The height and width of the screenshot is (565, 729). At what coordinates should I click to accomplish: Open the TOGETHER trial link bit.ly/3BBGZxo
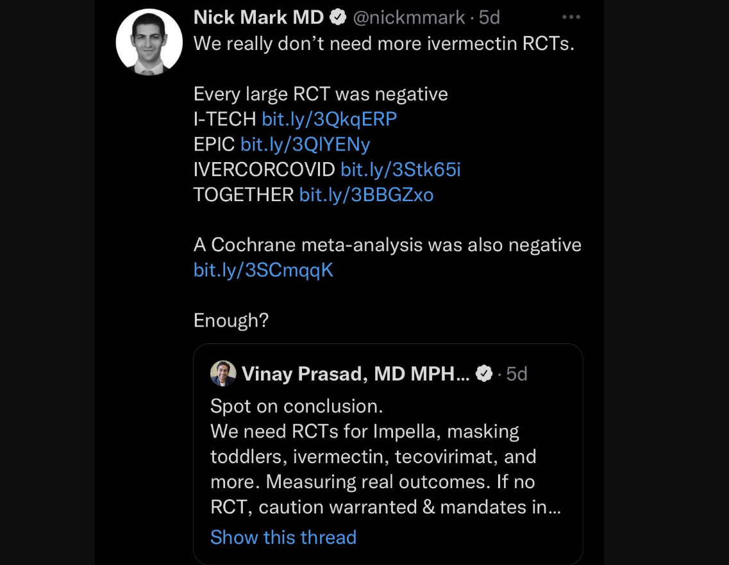pos(365,194)
